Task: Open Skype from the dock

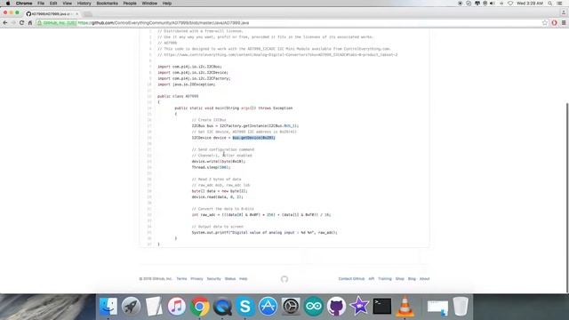Action: pyautogui.click(x=245, y=307)
